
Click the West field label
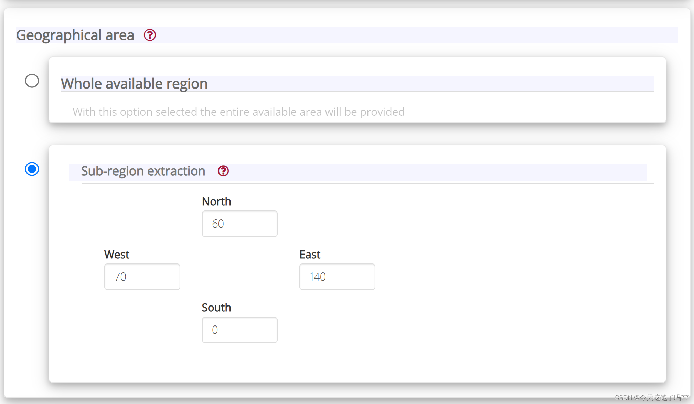click(x=117, y=254)
